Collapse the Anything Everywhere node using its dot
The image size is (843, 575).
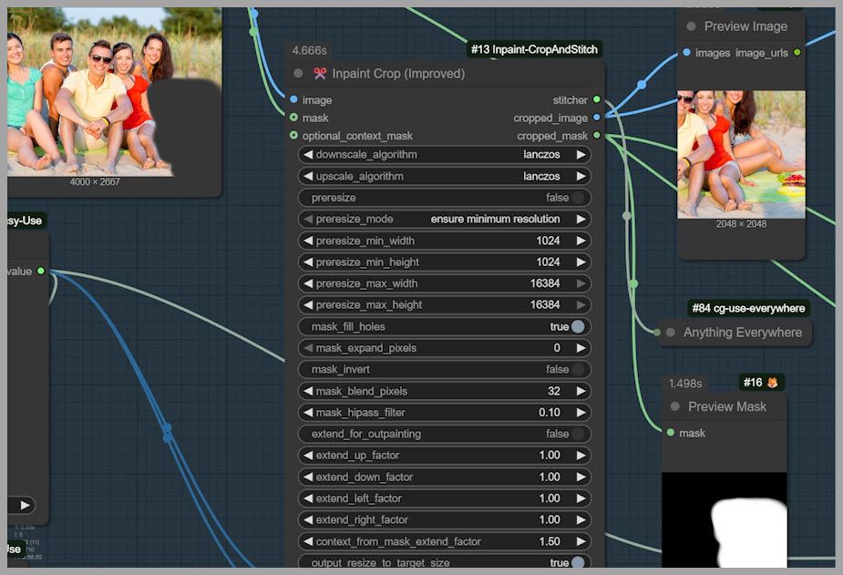click(x=671, y=333)
